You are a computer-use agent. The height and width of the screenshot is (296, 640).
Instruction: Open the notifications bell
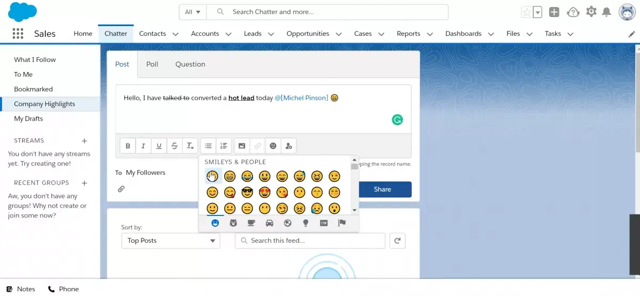click(x=606, y=12)
